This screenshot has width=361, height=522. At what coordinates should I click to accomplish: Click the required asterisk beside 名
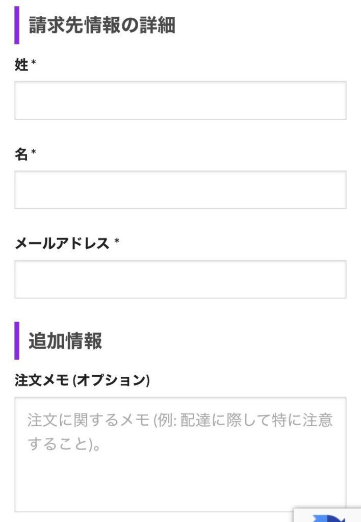34,153
